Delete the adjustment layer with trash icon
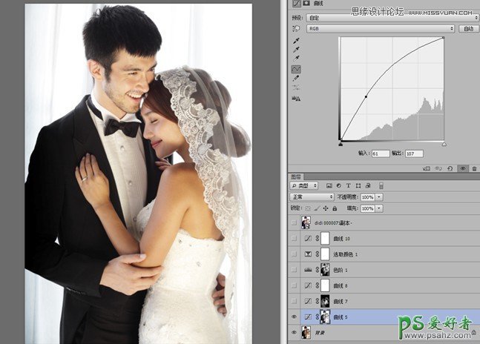Viewport: 480px width, 344px height. tap(474, 169)
